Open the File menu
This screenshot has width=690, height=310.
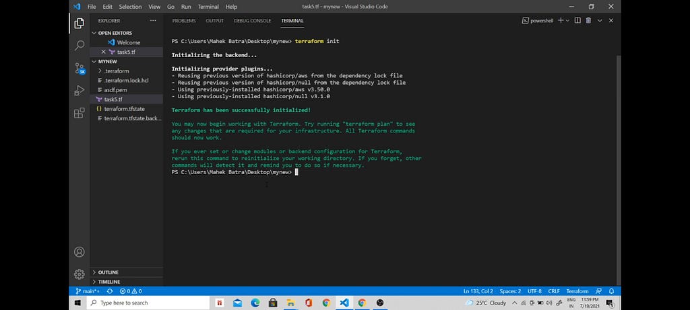(x=92, y=7)
